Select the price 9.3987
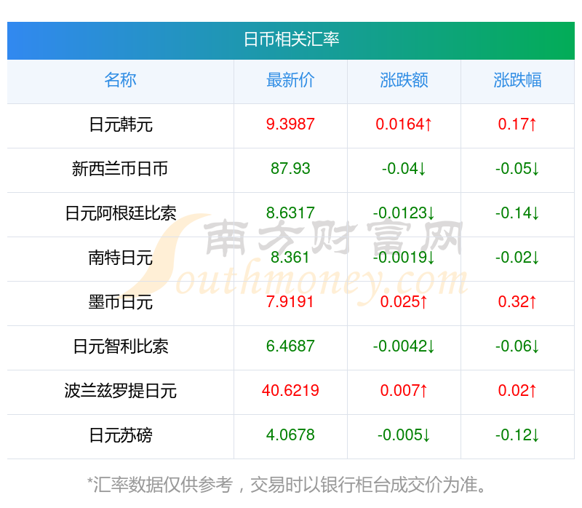Screen dimensions: 582x508 click(290, 124)
